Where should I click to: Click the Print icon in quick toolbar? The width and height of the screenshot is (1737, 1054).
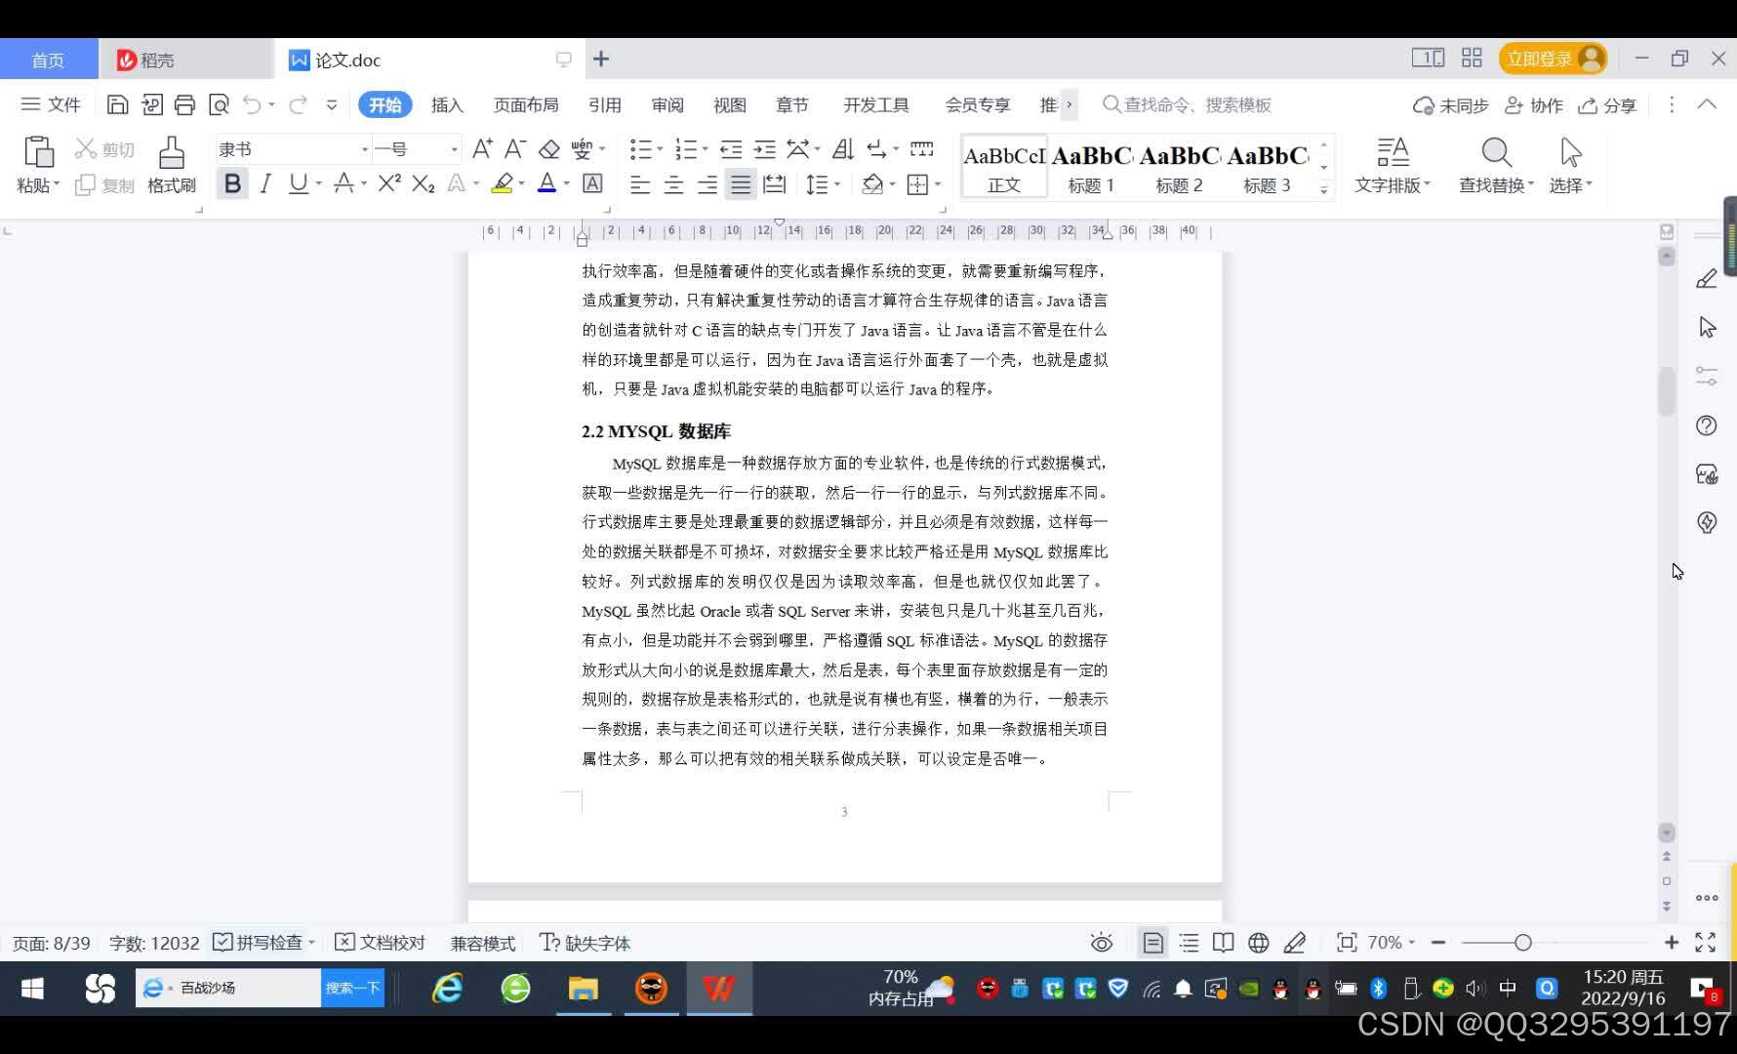click(x=184, y=104)
